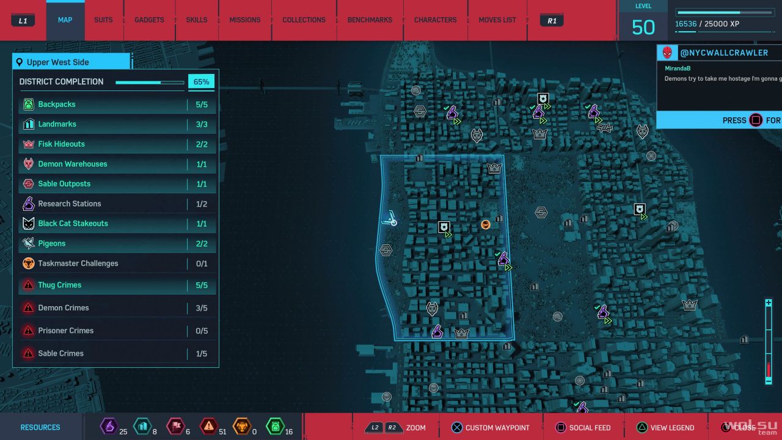Select the Research Stations microscope icon in the list
This screenshot has height=440, width=782.
[x=28, y=204]
